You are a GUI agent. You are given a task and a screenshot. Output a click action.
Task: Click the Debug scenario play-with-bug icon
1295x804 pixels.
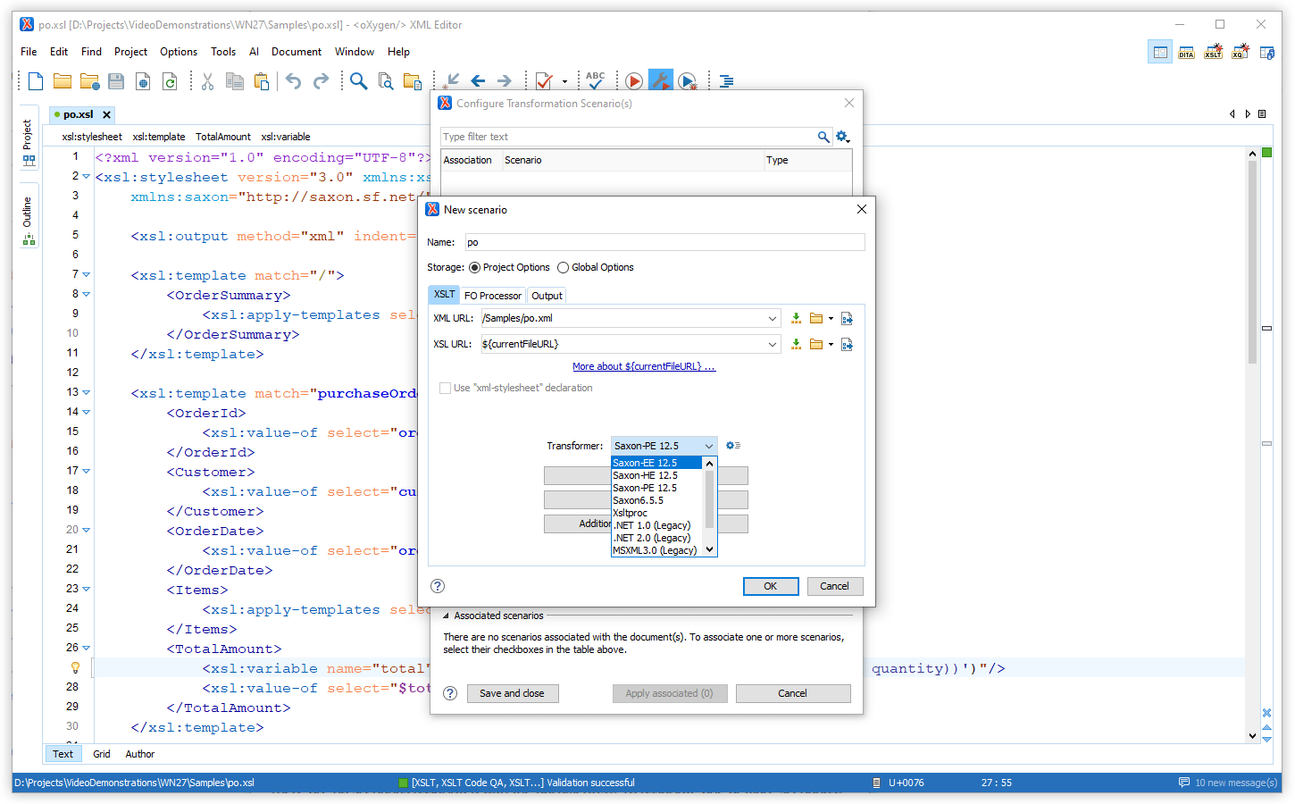tap(688, 81)
